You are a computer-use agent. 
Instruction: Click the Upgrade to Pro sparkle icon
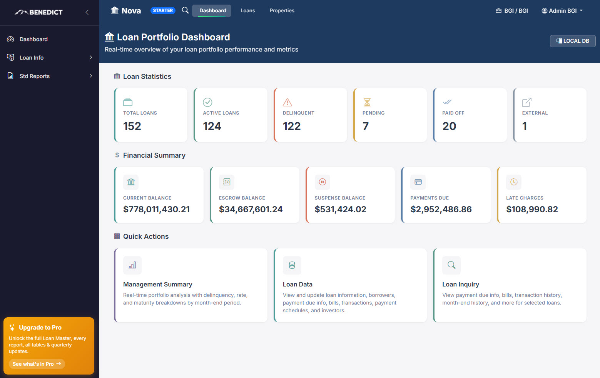[12, 328]
